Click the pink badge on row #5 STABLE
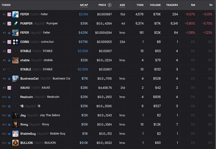 [9, 51]
